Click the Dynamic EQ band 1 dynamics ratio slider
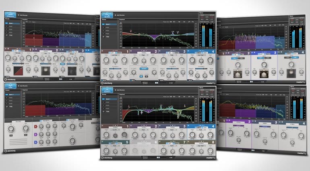 tap(115, 68)
